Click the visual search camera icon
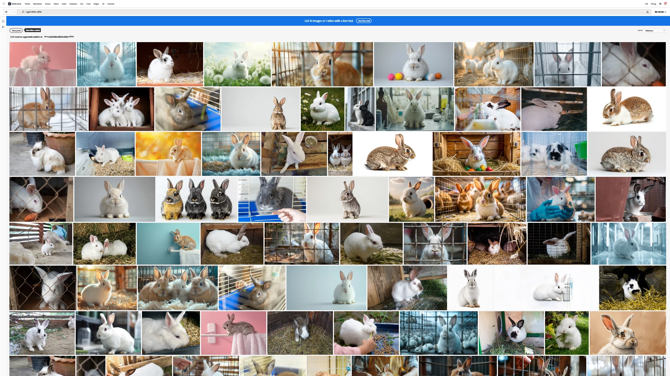The height and width of the screenshot is (376, 670). click(x=648, y=12)
